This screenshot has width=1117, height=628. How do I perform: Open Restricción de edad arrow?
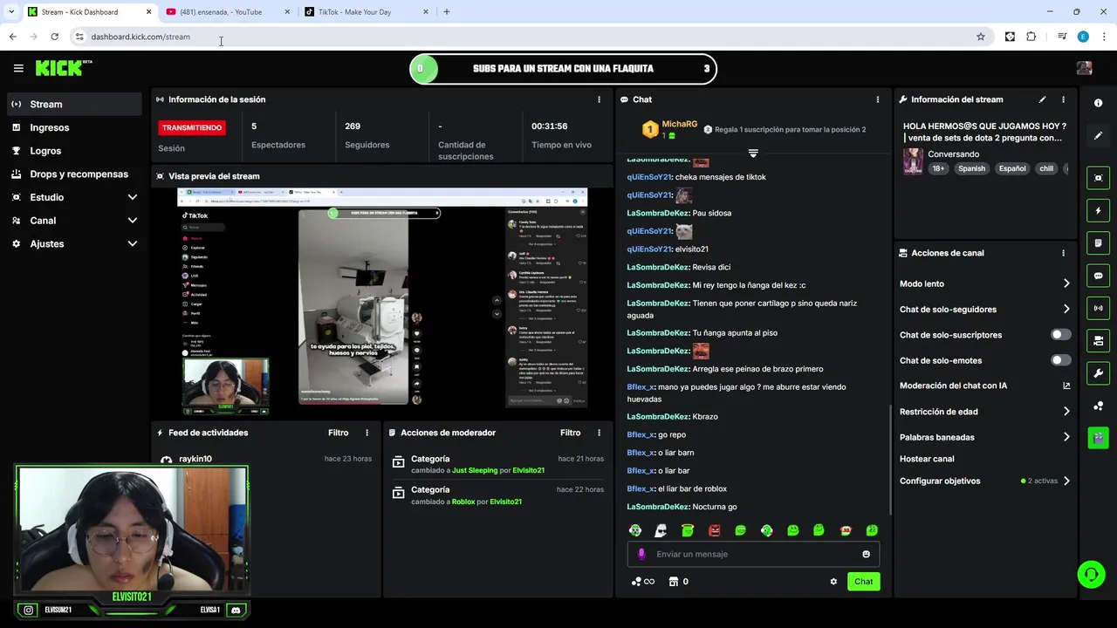(x=1066, y=412)
